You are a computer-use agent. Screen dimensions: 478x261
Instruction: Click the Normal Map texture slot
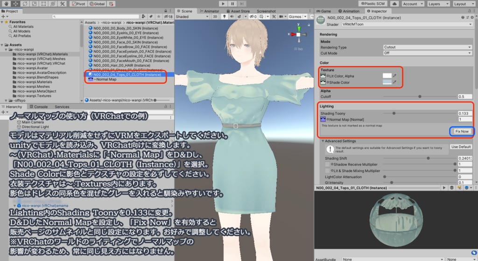tap(323, 119)
